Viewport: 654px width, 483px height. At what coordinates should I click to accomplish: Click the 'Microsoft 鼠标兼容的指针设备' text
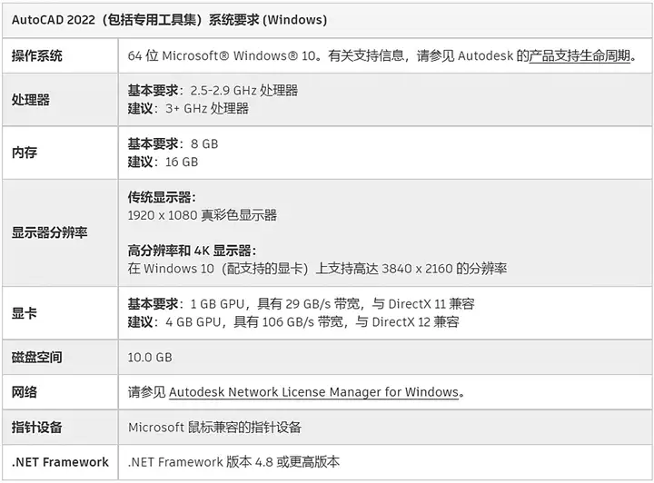214,427
